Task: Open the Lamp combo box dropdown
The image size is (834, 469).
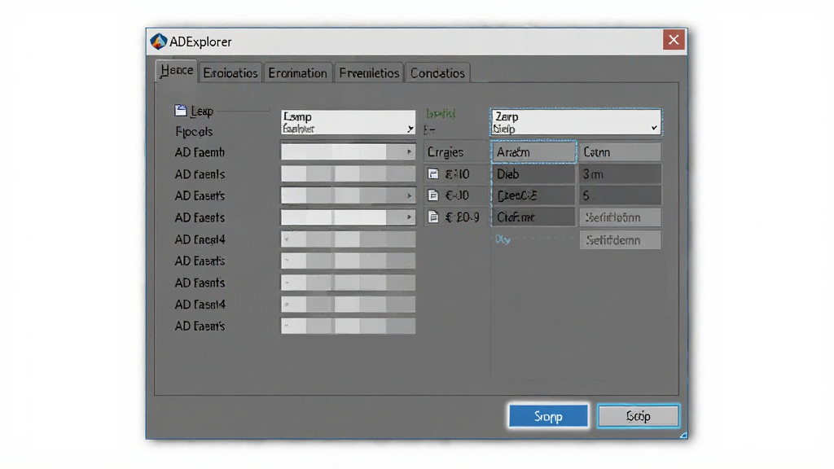Action: tap(410, 129)
